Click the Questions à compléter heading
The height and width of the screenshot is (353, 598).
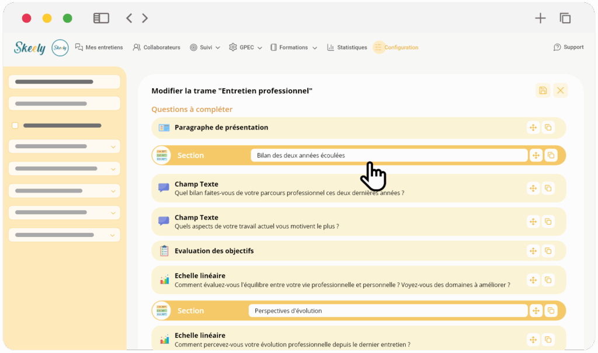click(x=192, y=110)
